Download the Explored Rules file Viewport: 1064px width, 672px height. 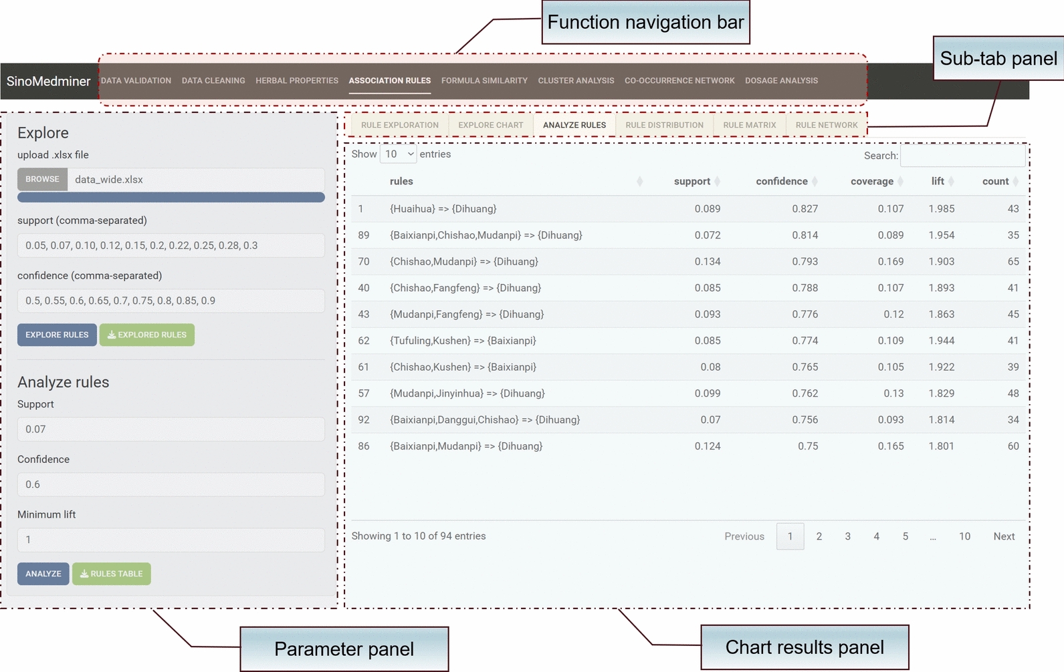click(147, 335)
